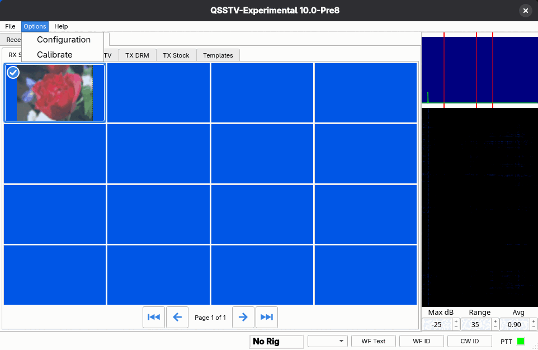Image resolution: width=538 pixels, height=350 pixels.
Task: Increase the Avg value
Action: tap(534, 321)
